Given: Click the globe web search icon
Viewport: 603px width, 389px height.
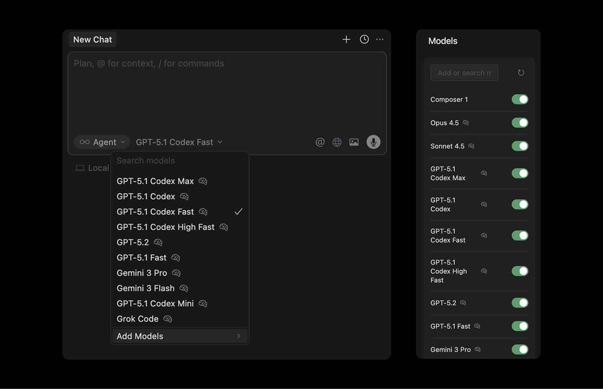Looking at the screenshot, I should pos(337,142).
